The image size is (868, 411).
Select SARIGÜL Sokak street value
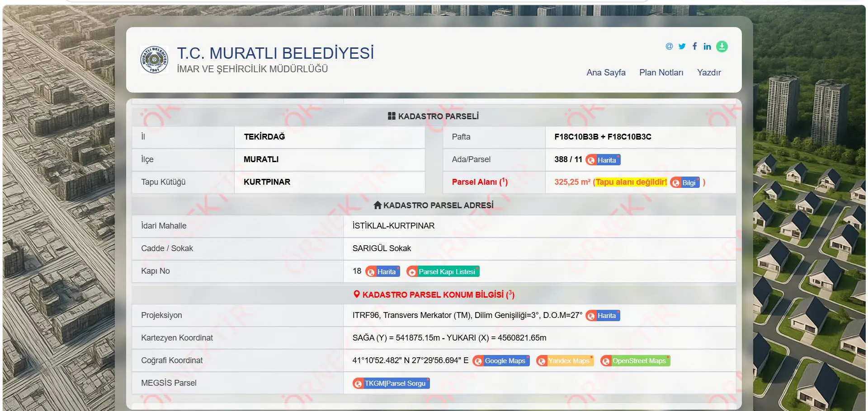382,248
